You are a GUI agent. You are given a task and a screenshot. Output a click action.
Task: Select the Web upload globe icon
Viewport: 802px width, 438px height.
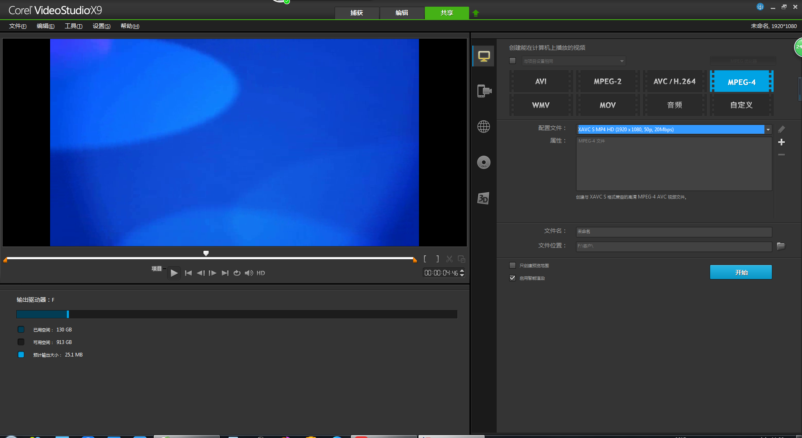pos(484,126)
